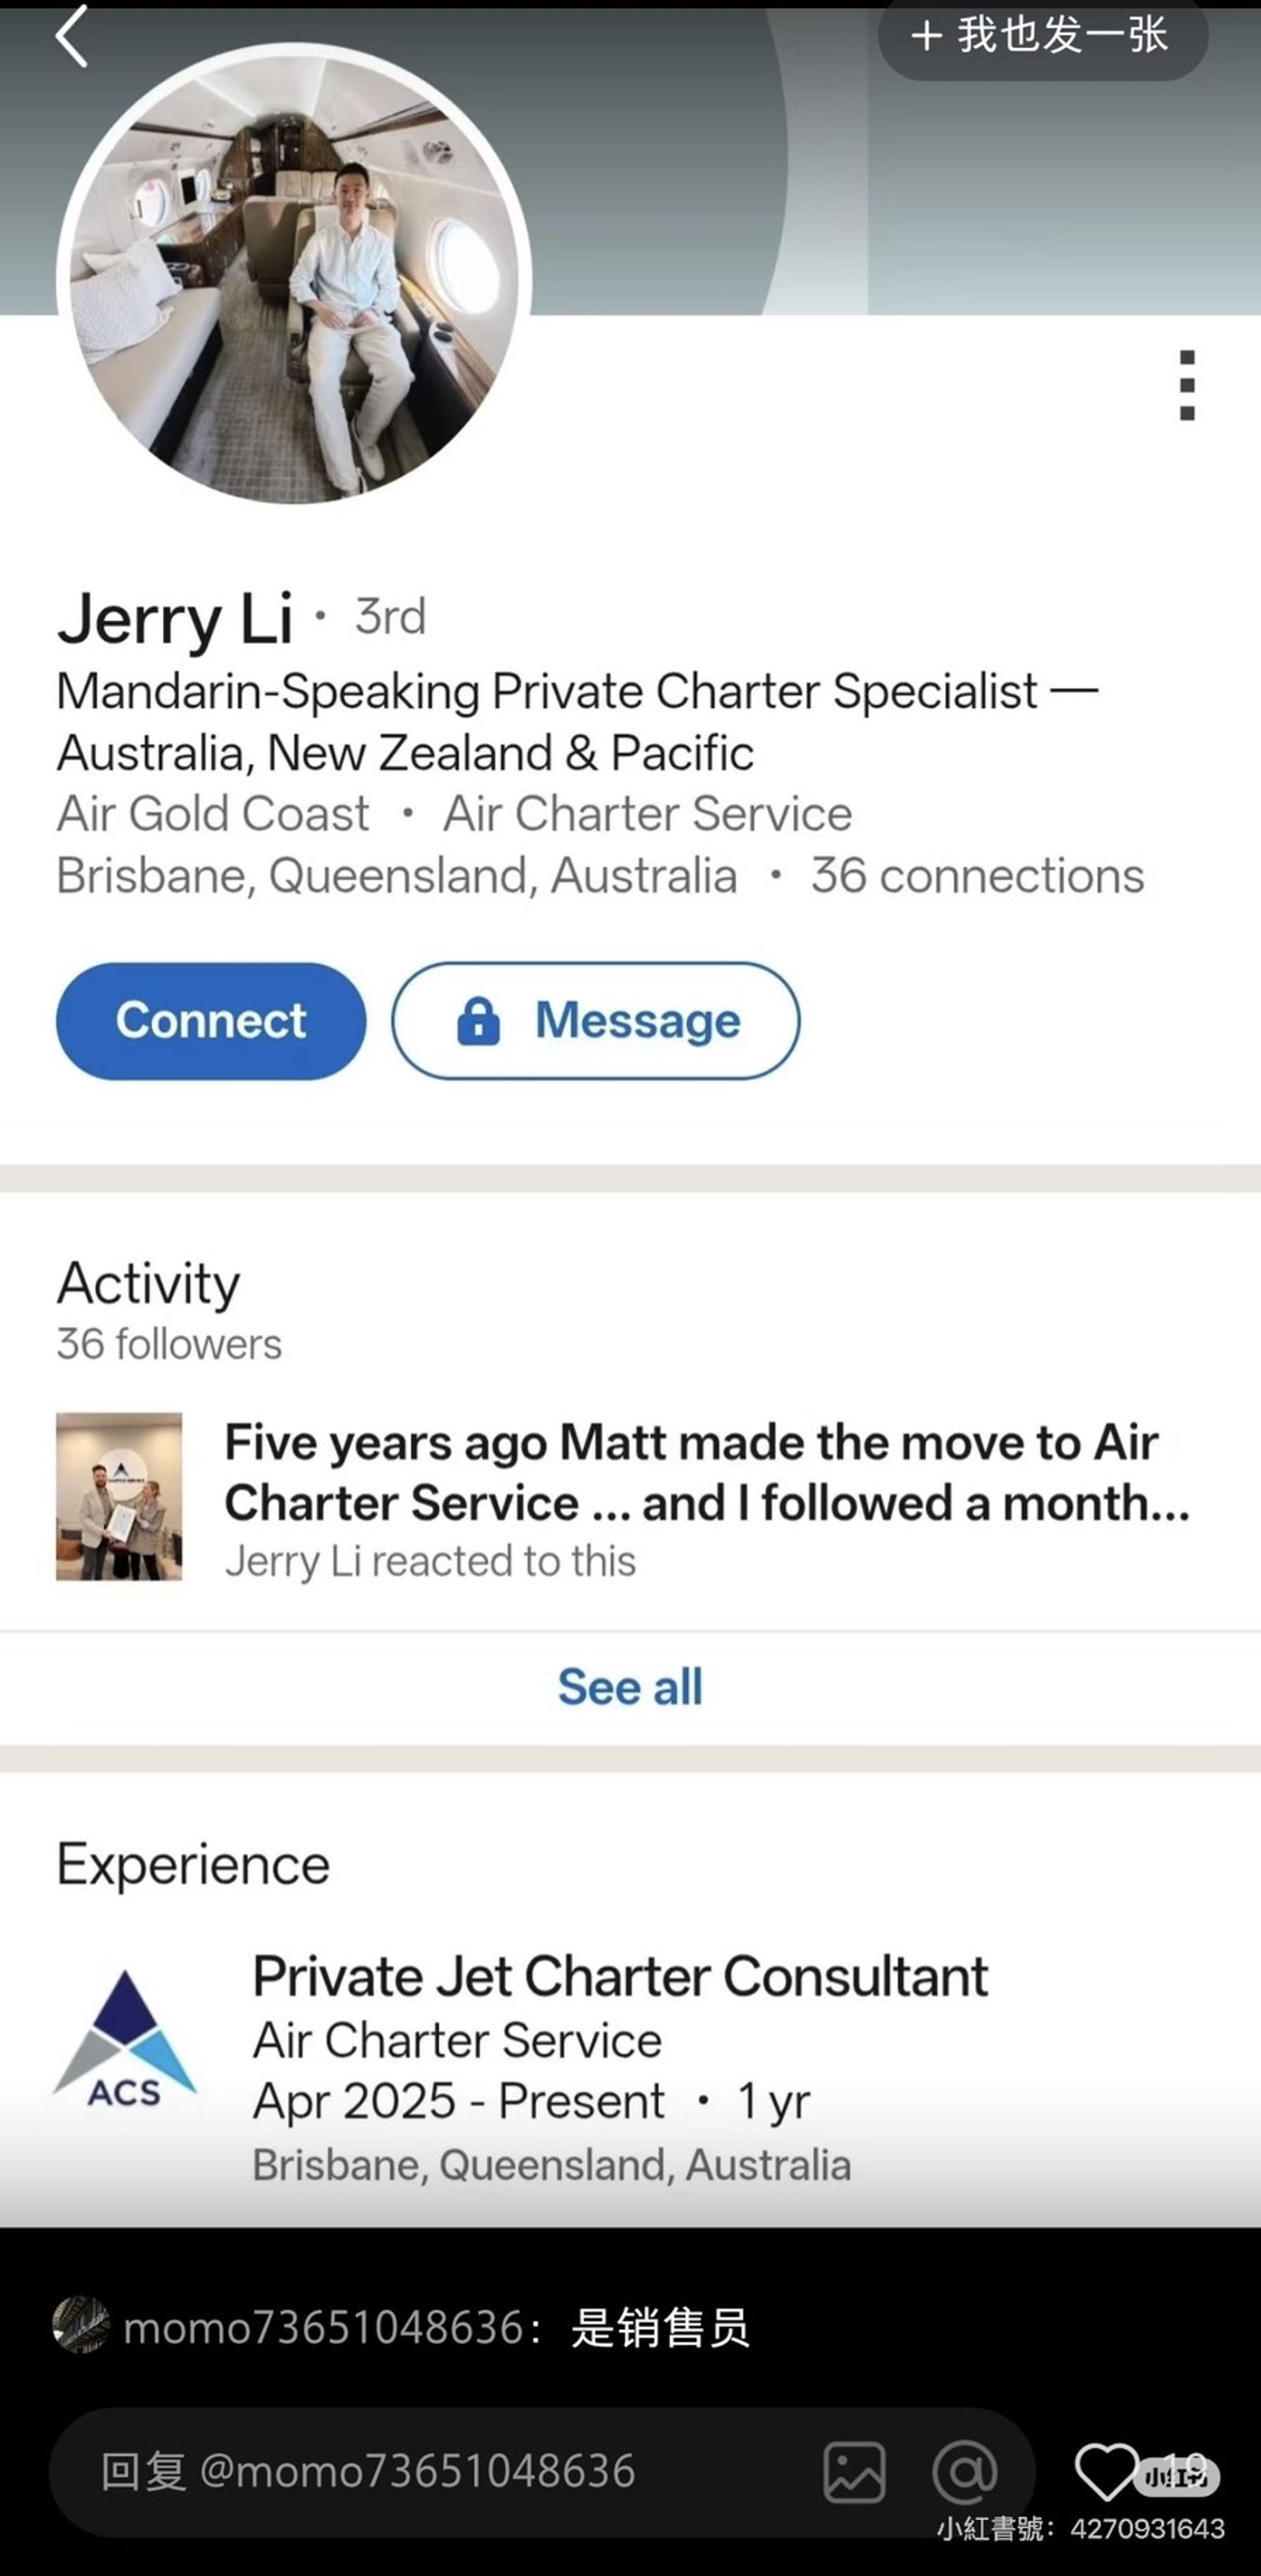Tap momo73651048636 commenter avatar
The height and width of the screenshot is (2576, 1261).
tap(81, 2325)
